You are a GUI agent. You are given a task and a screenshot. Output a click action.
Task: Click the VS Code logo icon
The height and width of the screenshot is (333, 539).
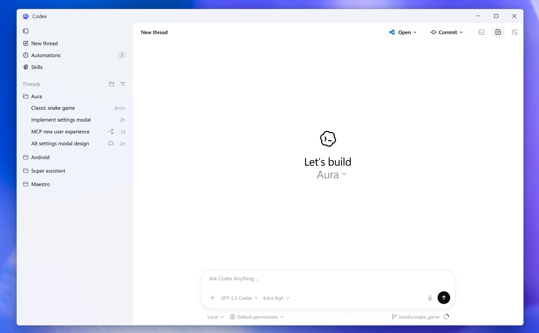(392, 32)
